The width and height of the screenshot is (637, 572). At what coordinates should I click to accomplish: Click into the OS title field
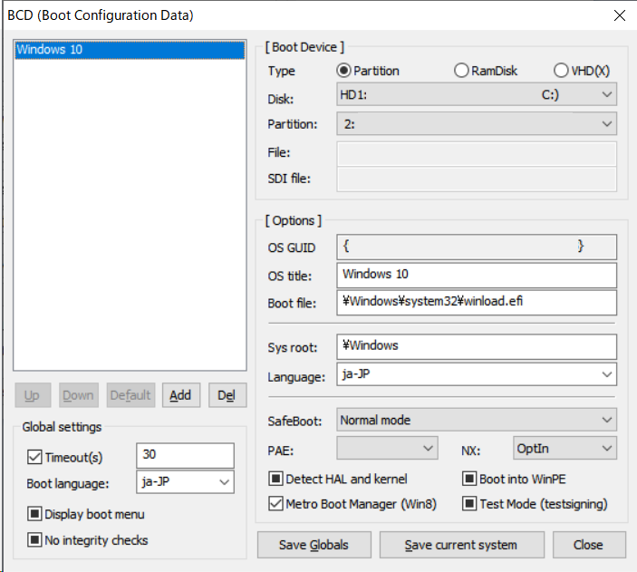(476, 274)
